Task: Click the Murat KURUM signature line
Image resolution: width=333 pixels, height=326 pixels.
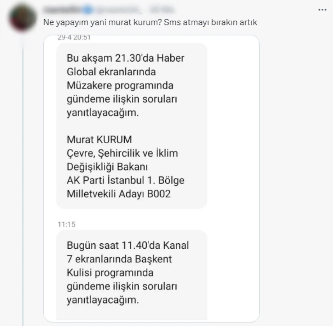Action: click(99, 139)
